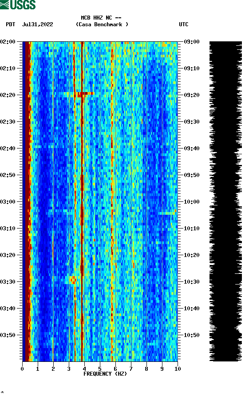Screen dimensions: 245x397
Task: Click the '09:10' UTC time label
Action: tap(192, 68)
